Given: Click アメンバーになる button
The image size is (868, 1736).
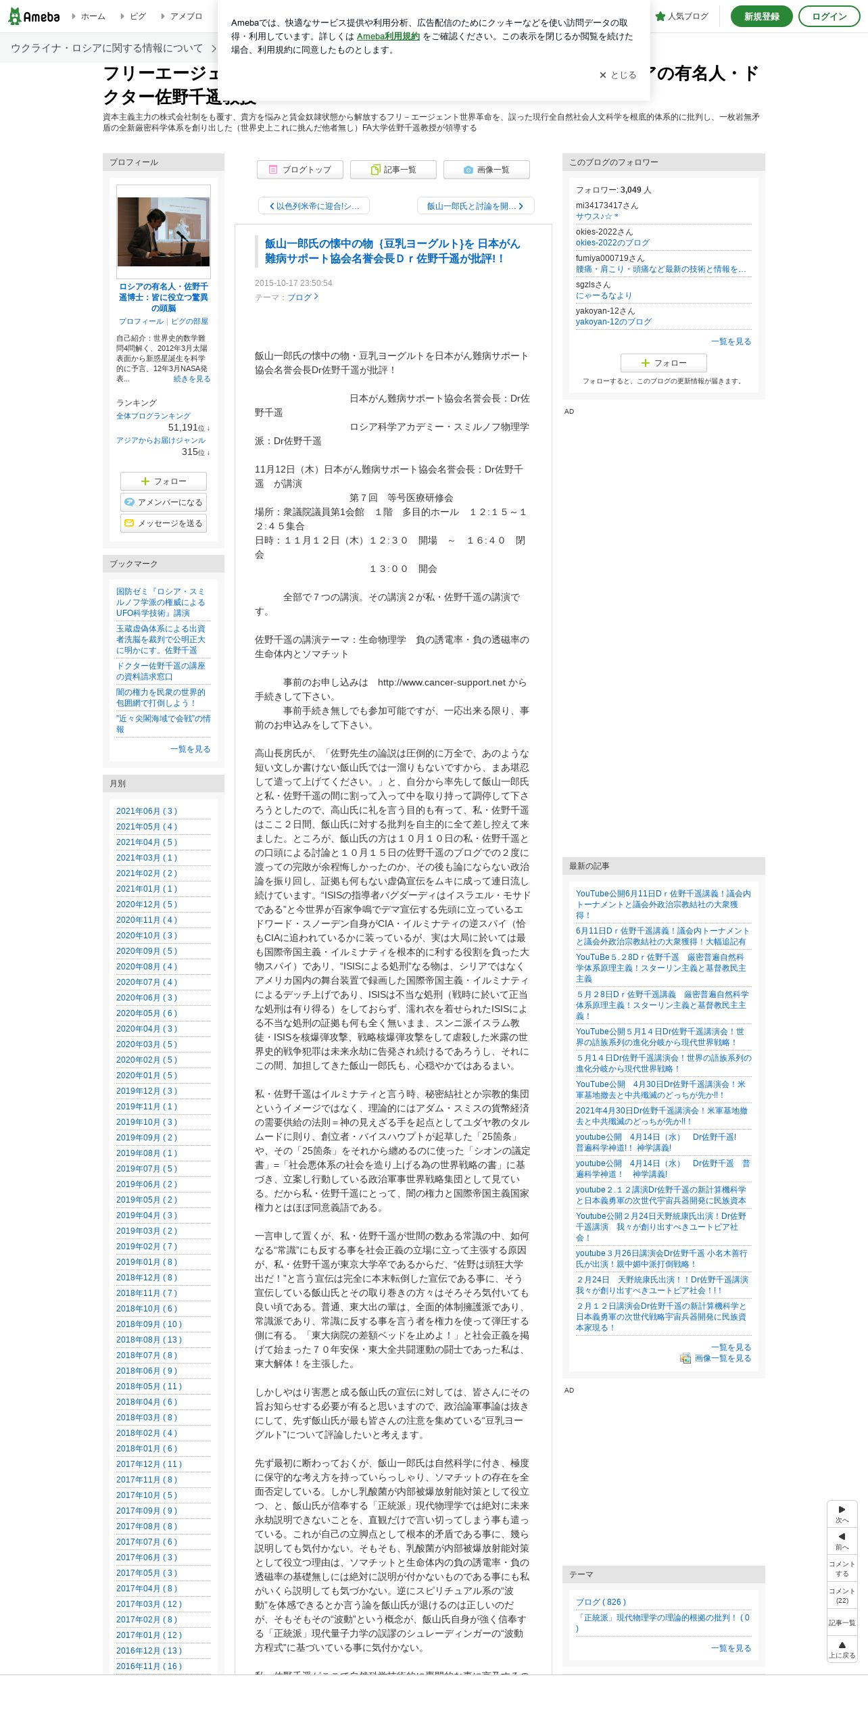Looking at the screenshot, I should pos(164,502).
